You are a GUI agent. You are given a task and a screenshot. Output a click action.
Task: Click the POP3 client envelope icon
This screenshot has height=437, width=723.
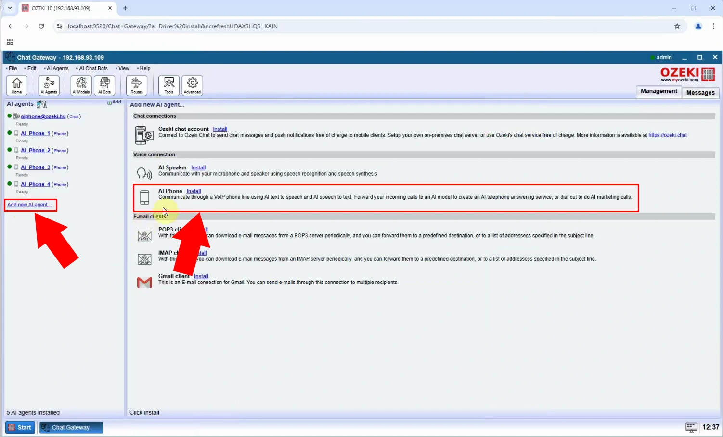[x=144, y=236]
